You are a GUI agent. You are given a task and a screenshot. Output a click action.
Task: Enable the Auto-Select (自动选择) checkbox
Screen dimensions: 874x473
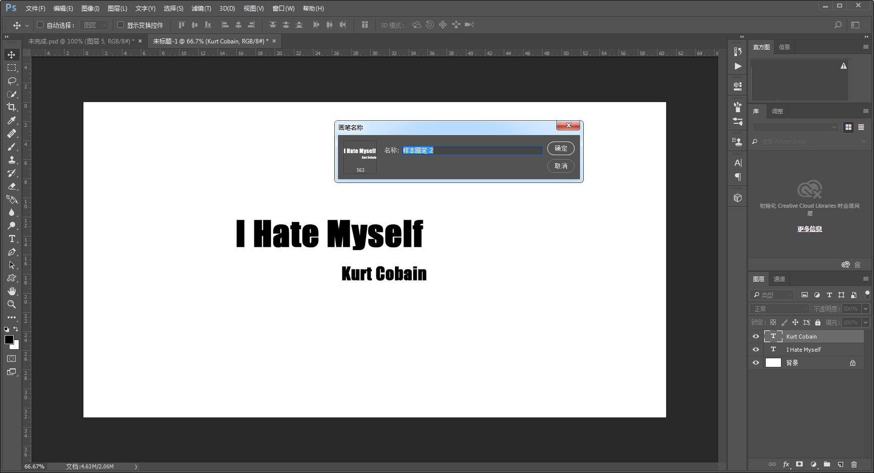point(40,25)
